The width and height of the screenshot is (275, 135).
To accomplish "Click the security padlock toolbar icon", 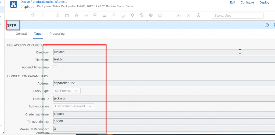I will 141,15.
